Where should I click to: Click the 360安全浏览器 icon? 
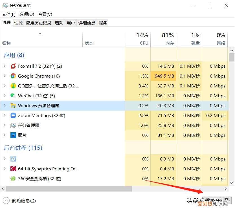point(13,179)
